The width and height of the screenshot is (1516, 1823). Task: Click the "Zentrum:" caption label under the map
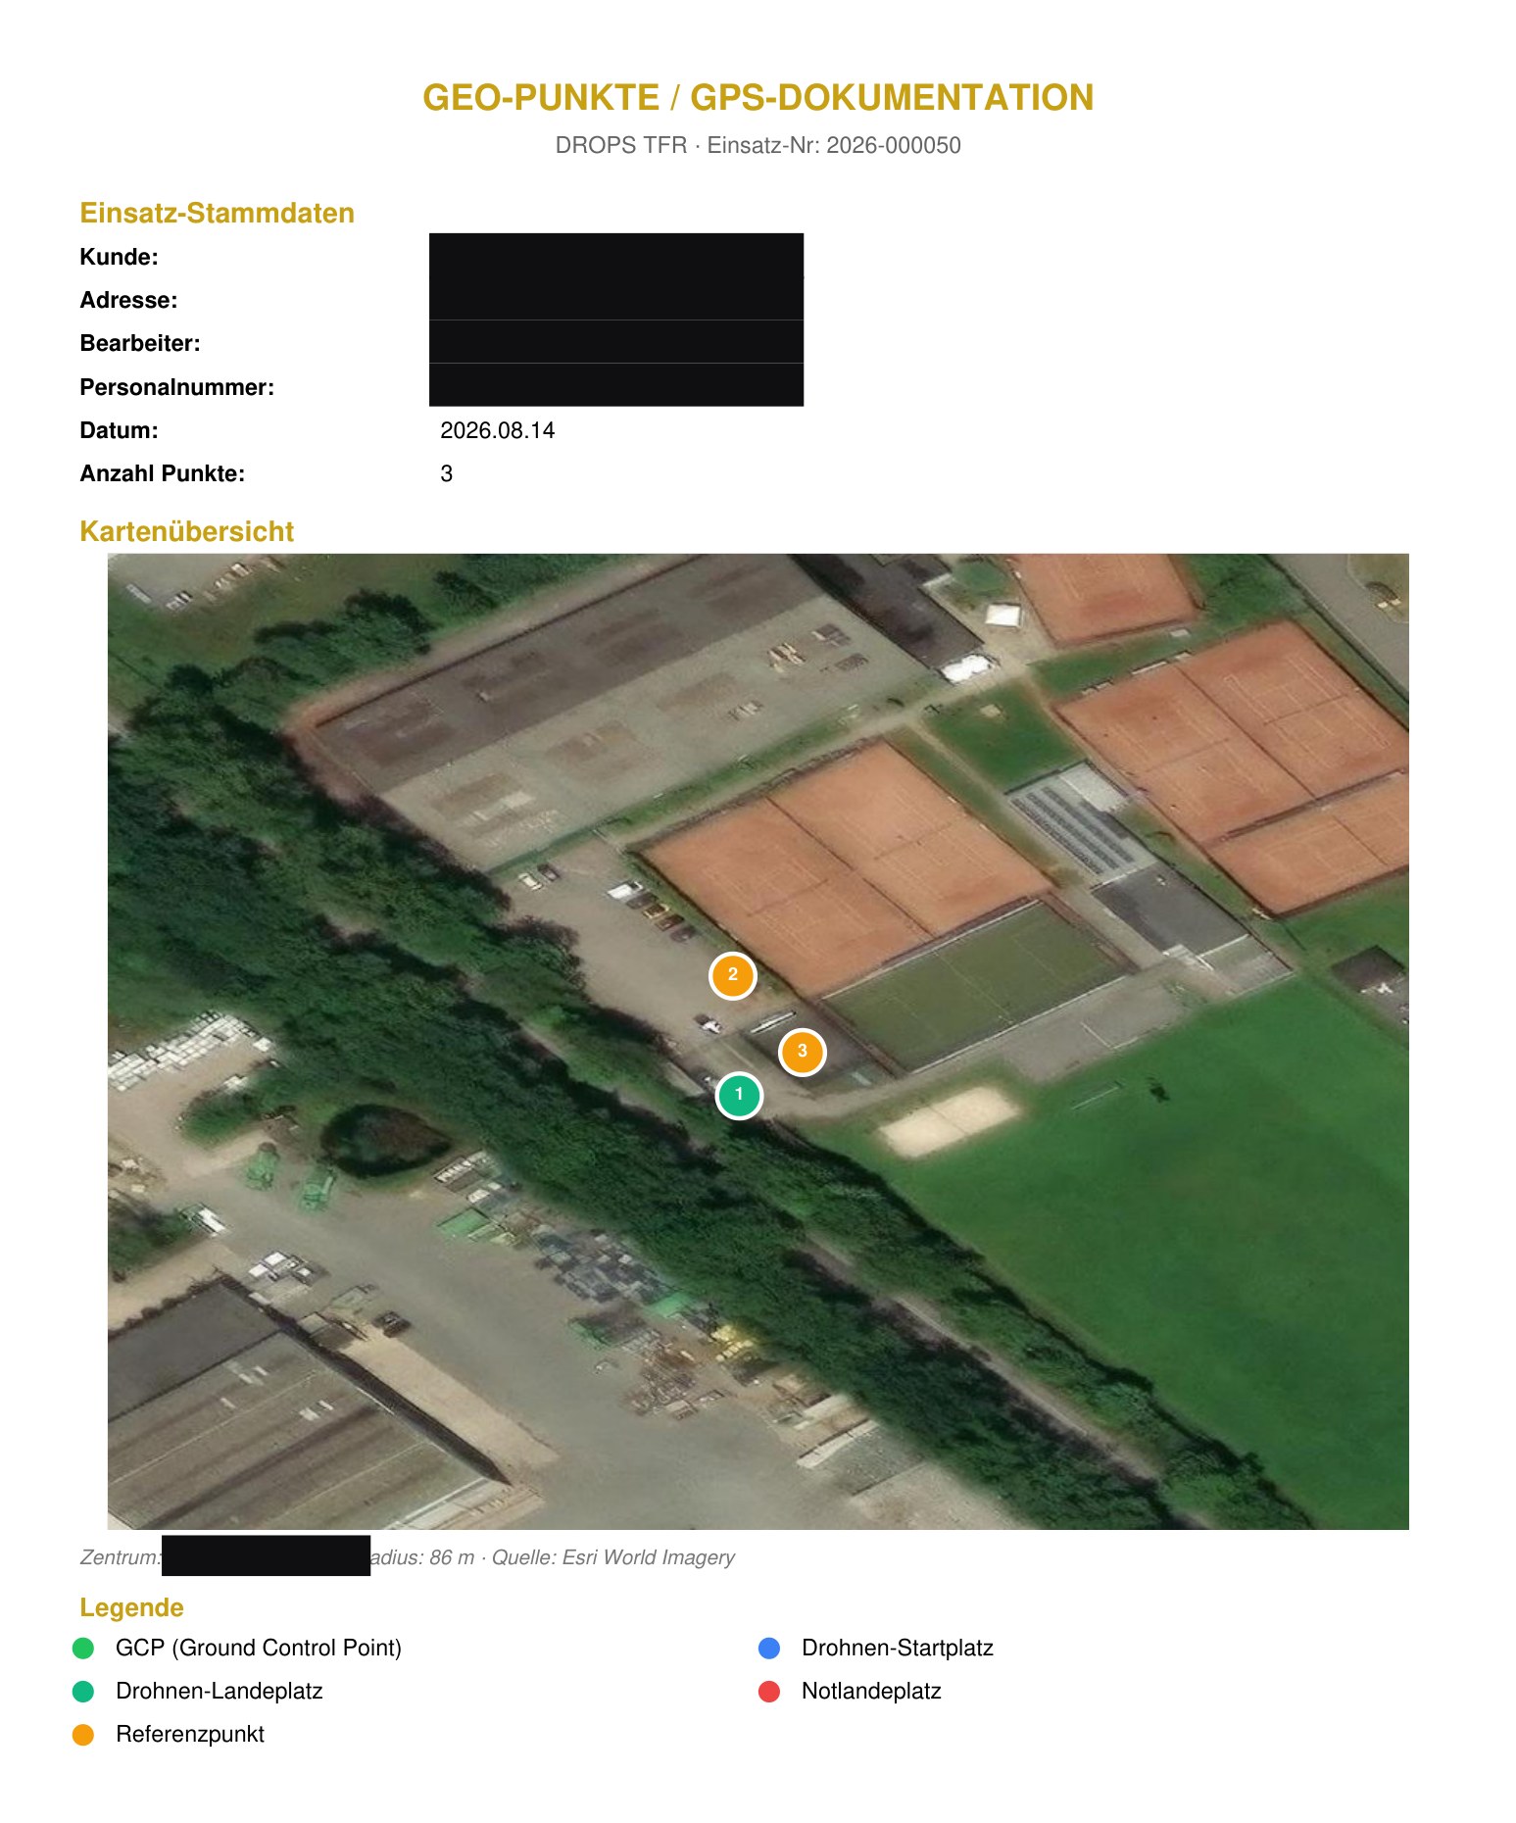(121, 1557)
